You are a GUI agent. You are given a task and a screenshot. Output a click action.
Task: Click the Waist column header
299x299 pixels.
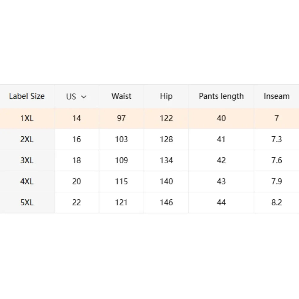pos(121,96)
